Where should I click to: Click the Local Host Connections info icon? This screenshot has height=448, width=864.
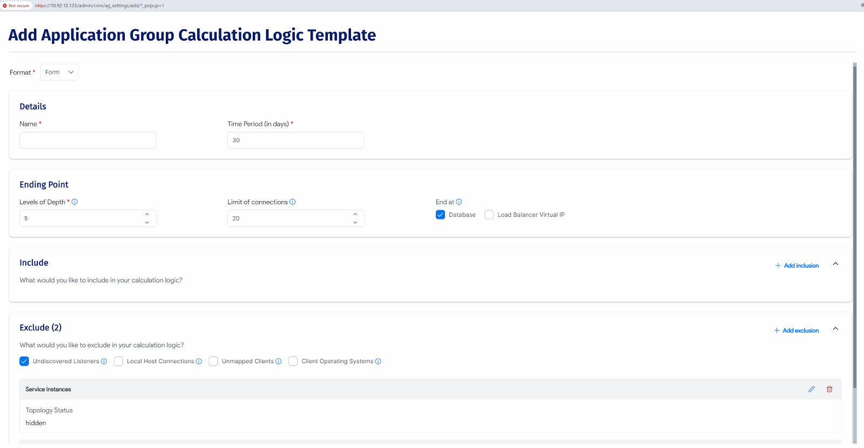199,362
